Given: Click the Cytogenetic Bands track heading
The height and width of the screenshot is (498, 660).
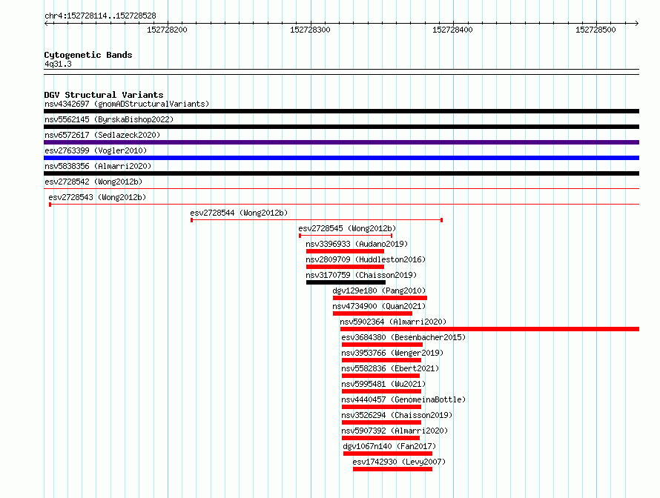Looking at the screenshot, I should (88, 55).
